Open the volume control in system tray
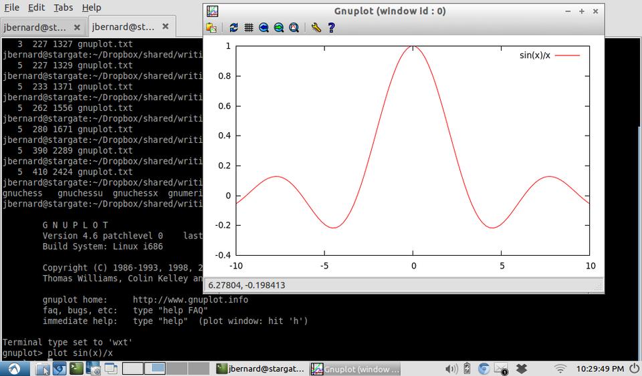642x376 pixels. coord(452,369)
